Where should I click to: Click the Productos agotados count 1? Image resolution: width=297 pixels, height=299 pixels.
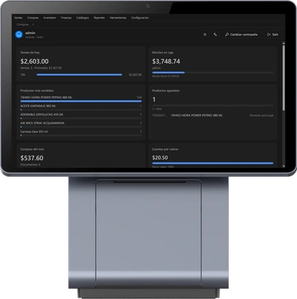[x=154, y=99]
